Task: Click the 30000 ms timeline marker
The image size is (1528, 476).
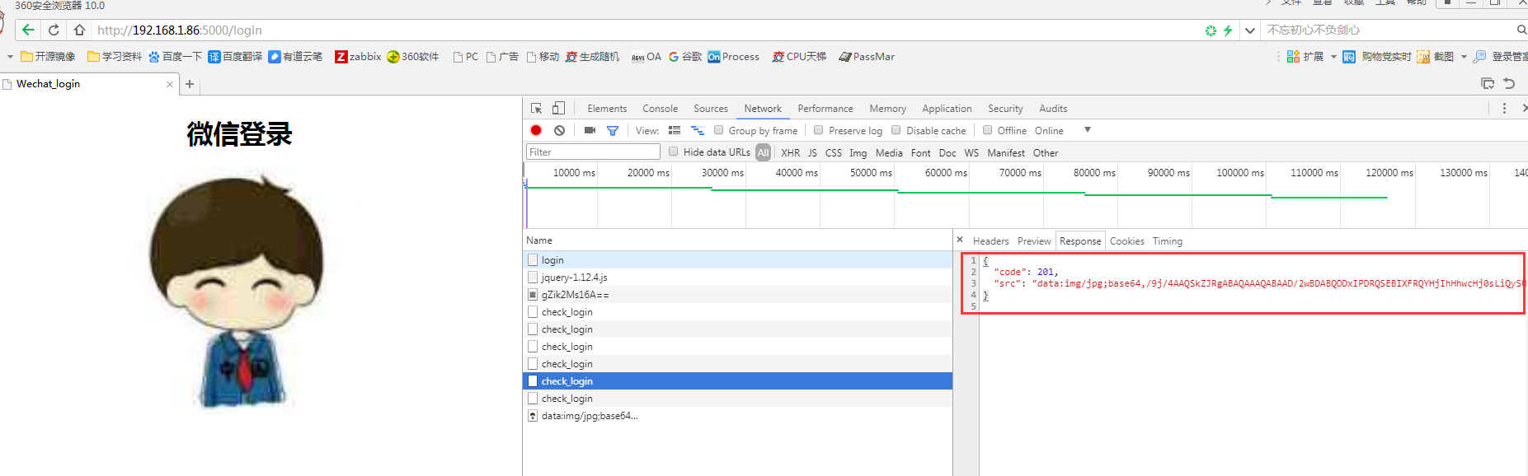Action: click(x=722, y=173)
